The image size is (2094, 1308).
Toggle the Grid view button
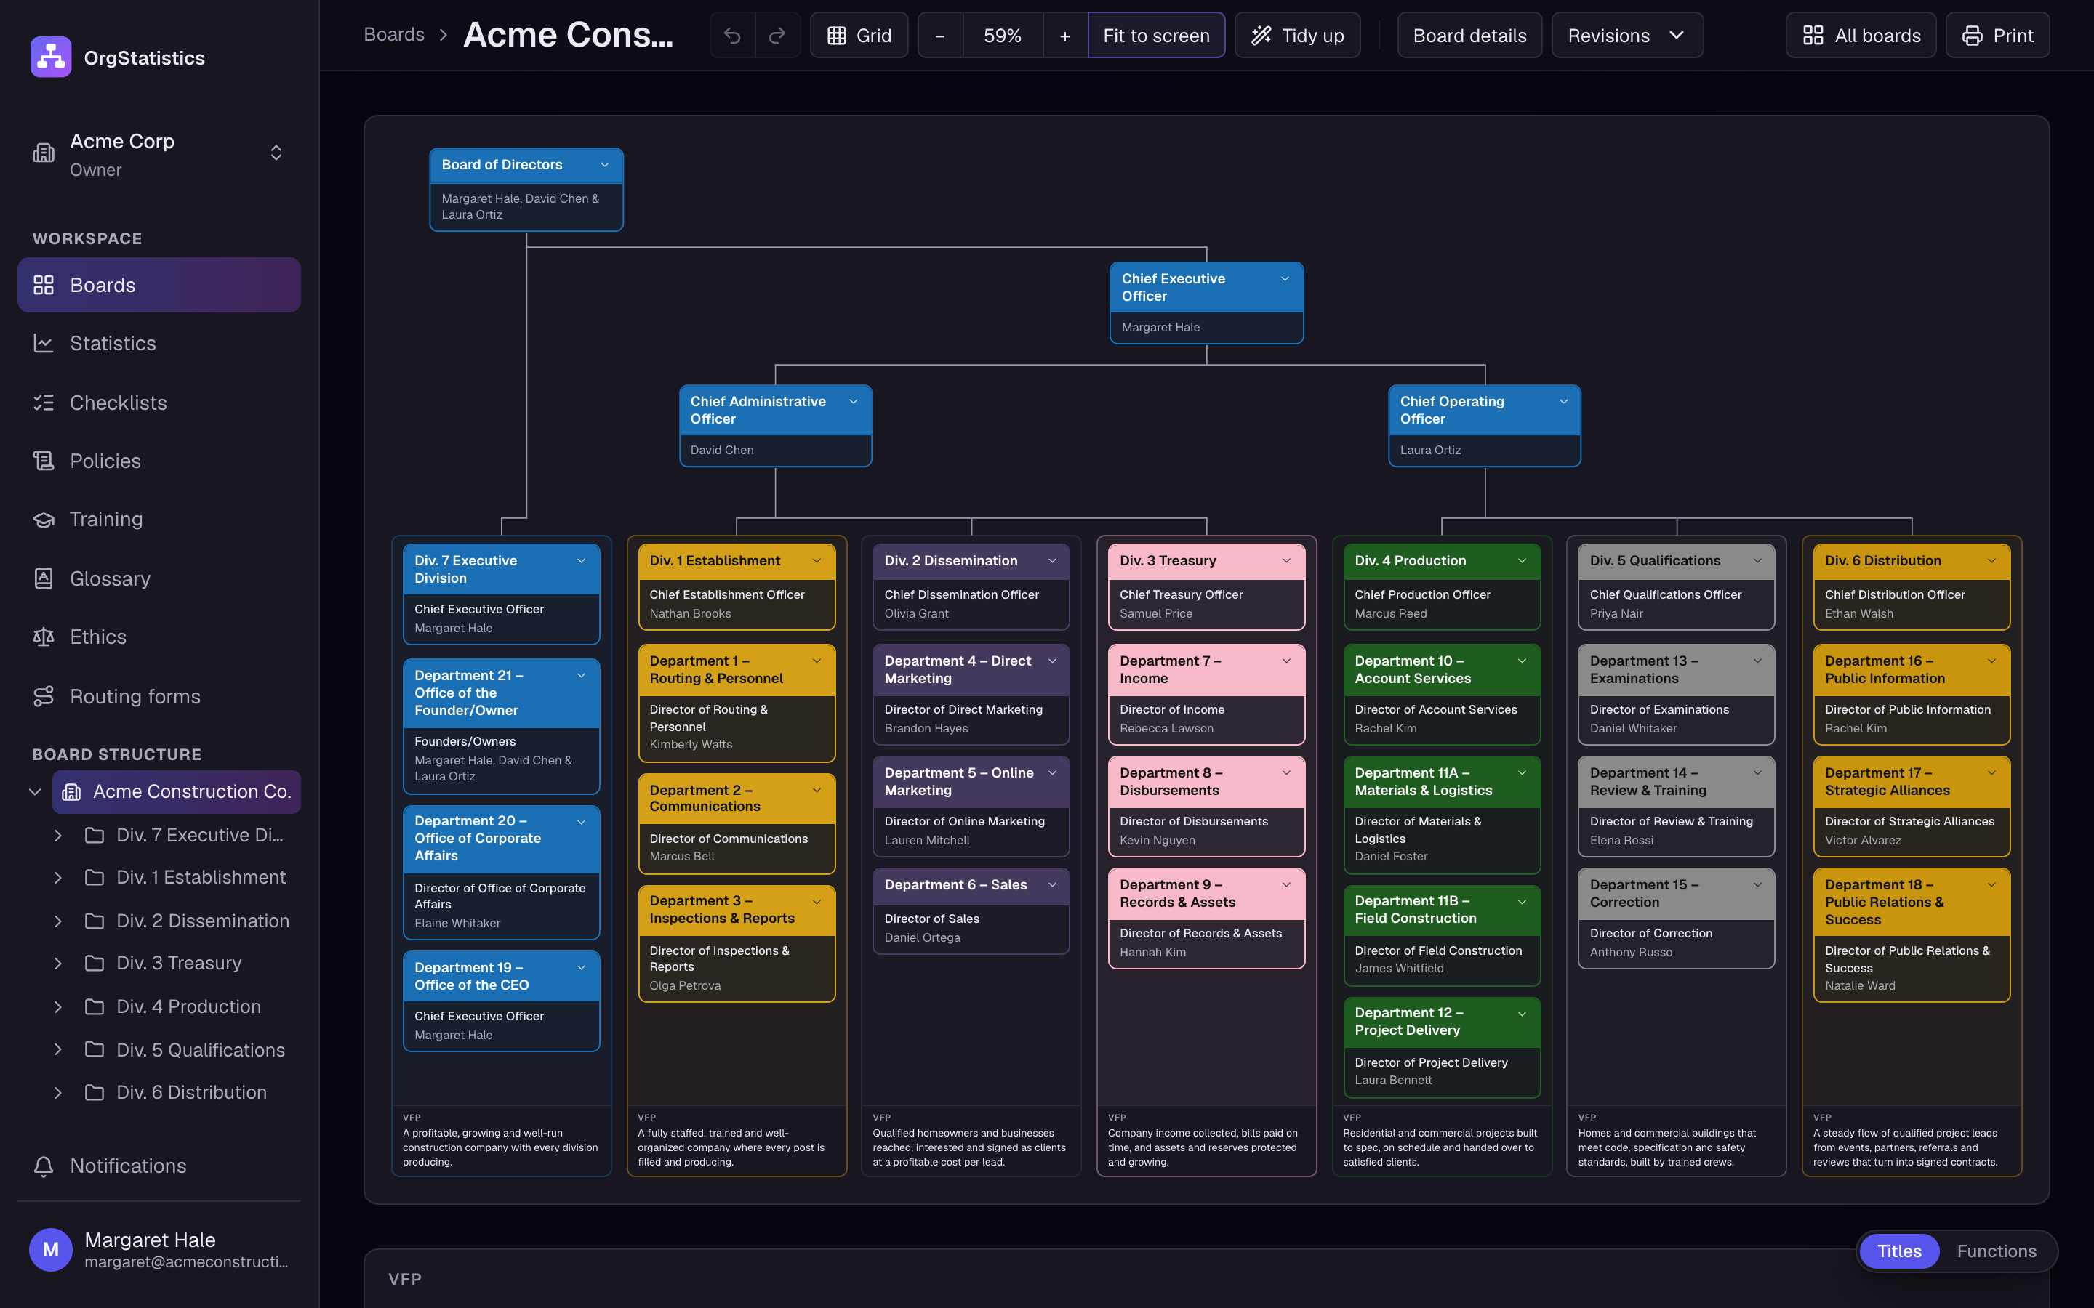point(859,36)
